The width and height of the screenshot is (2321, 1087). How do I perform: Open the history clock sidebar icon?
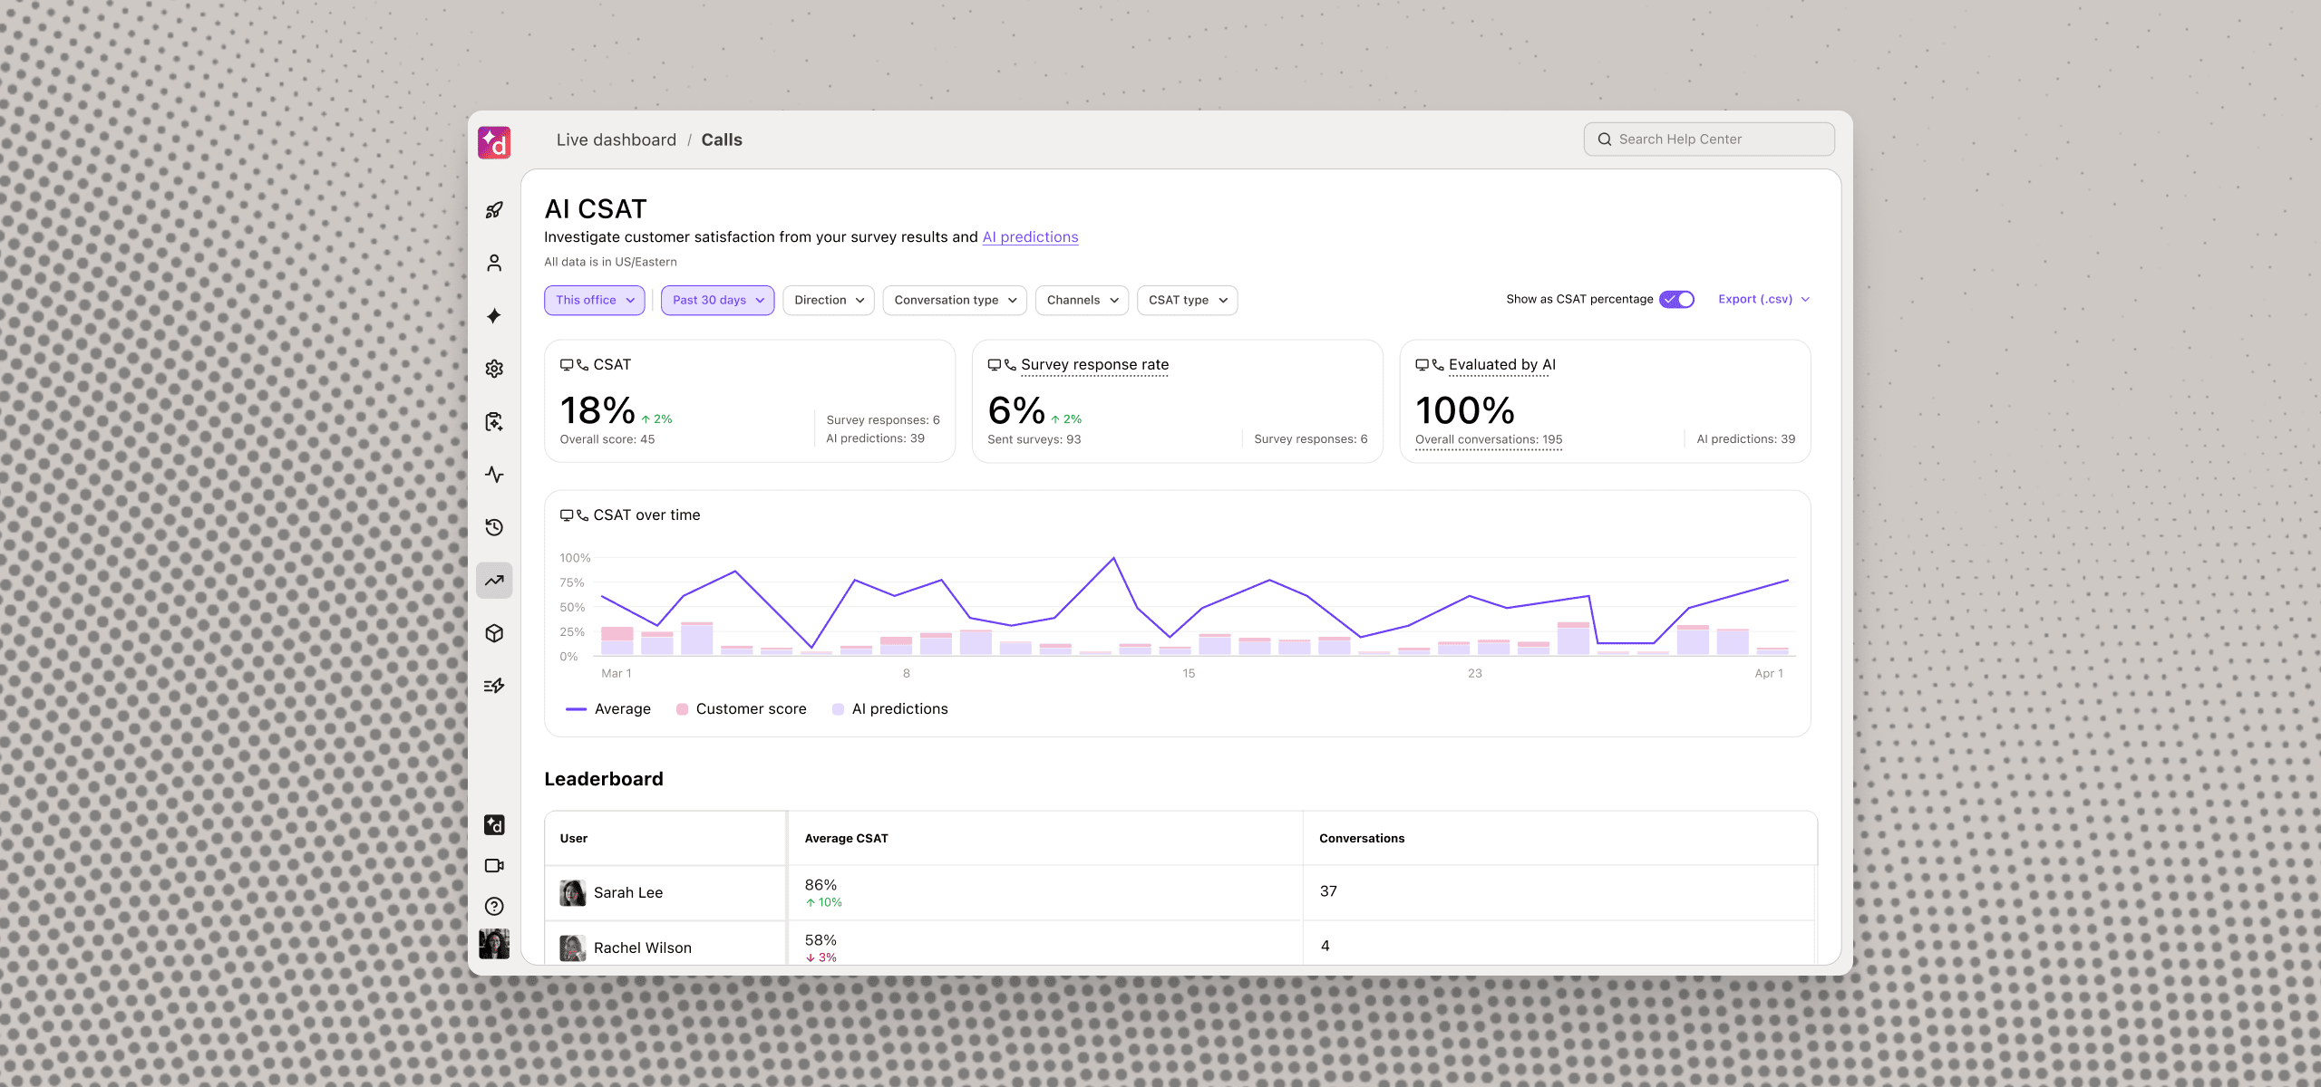tap(494, 527)
